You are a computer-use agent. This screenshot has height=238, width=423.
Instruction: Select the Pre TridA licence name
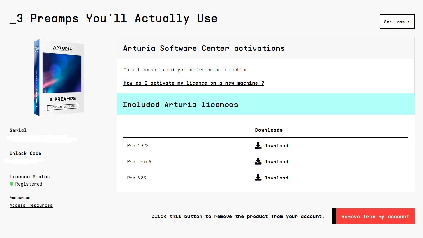139,162
